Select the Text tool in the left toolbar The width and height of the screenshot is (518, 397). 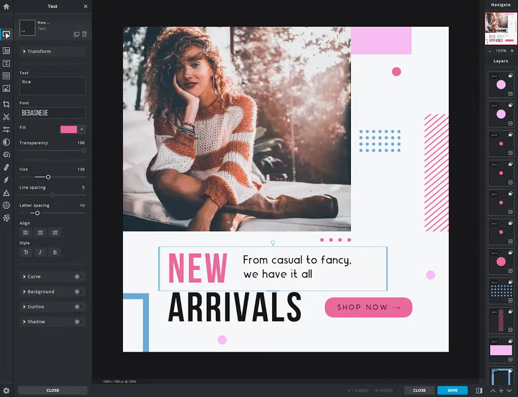click(x=7, y=63)
